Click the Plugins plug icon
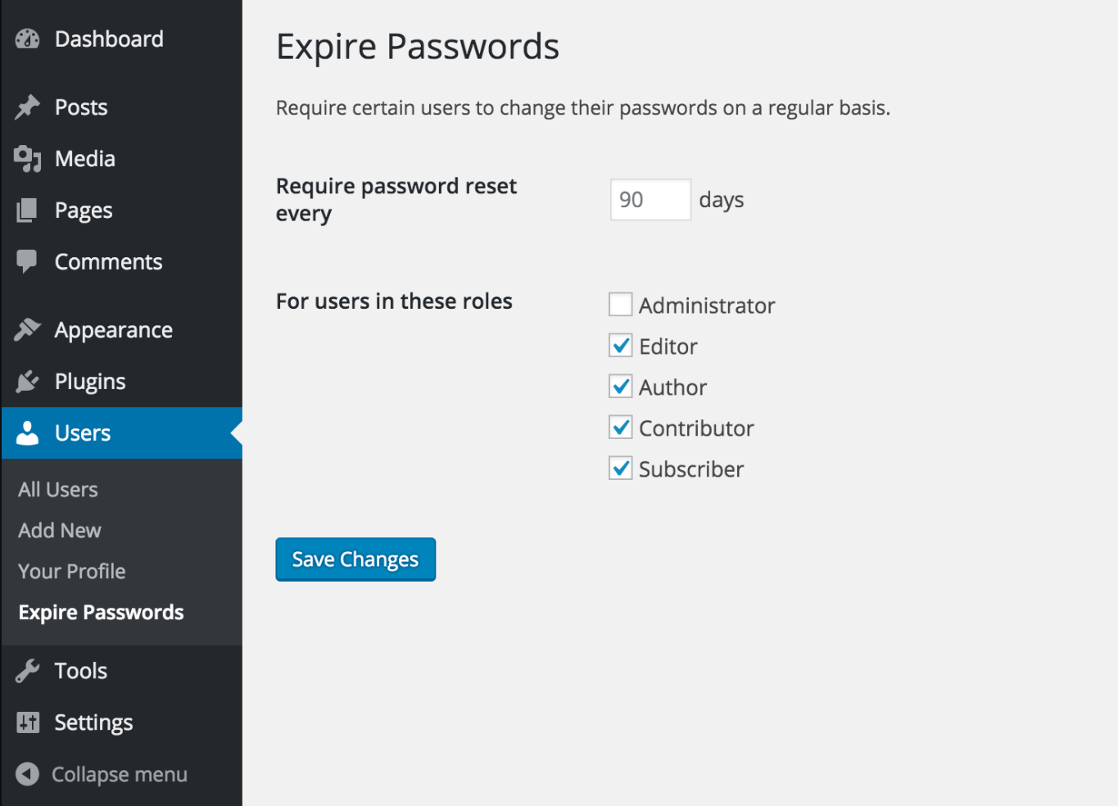Image resolution: width=1118 pixels, height=806 pixels. click(x=27, y=382)
